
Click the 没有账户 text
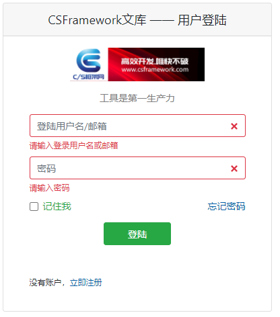45,283
